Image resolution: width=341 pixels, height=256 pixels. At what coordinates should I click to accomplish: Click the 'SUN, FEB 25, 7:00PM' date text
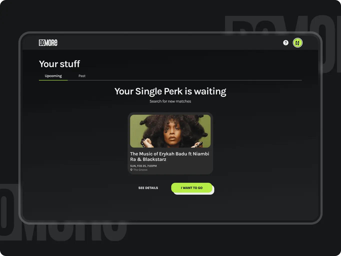(x=143, y=166)
